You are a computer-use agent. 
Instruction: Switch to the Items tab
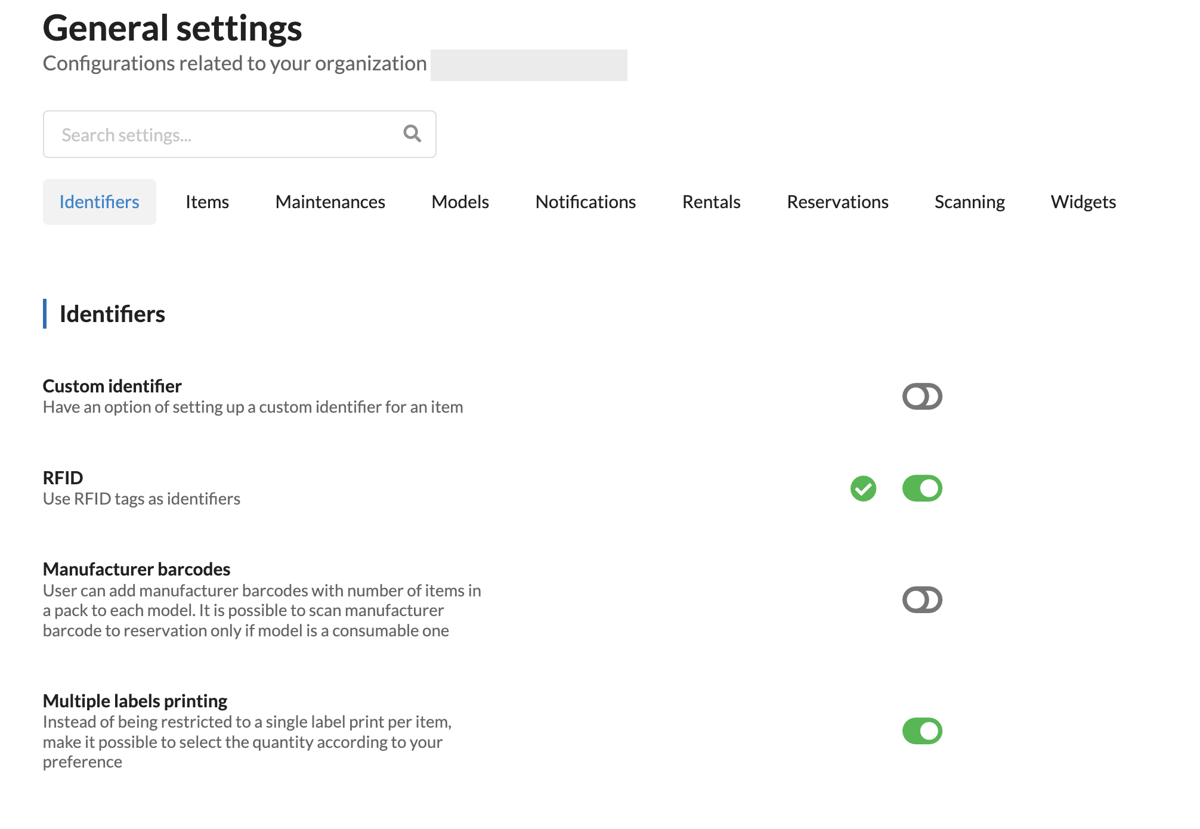tap(207, 202)
